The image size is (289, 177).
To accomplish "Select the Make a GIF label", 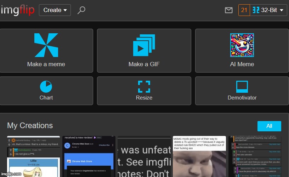I will [x=144, y=64].
